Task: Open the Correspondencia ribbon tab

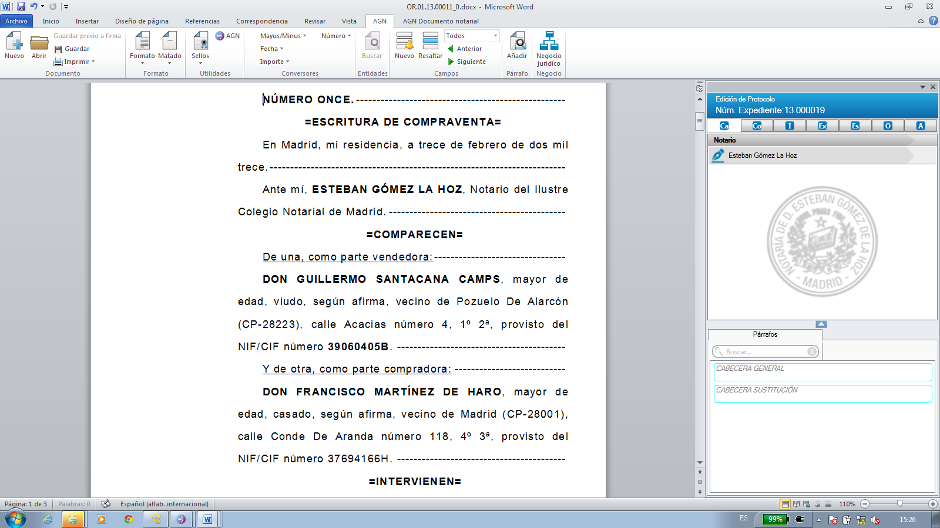Action: (x=261, y=21)
